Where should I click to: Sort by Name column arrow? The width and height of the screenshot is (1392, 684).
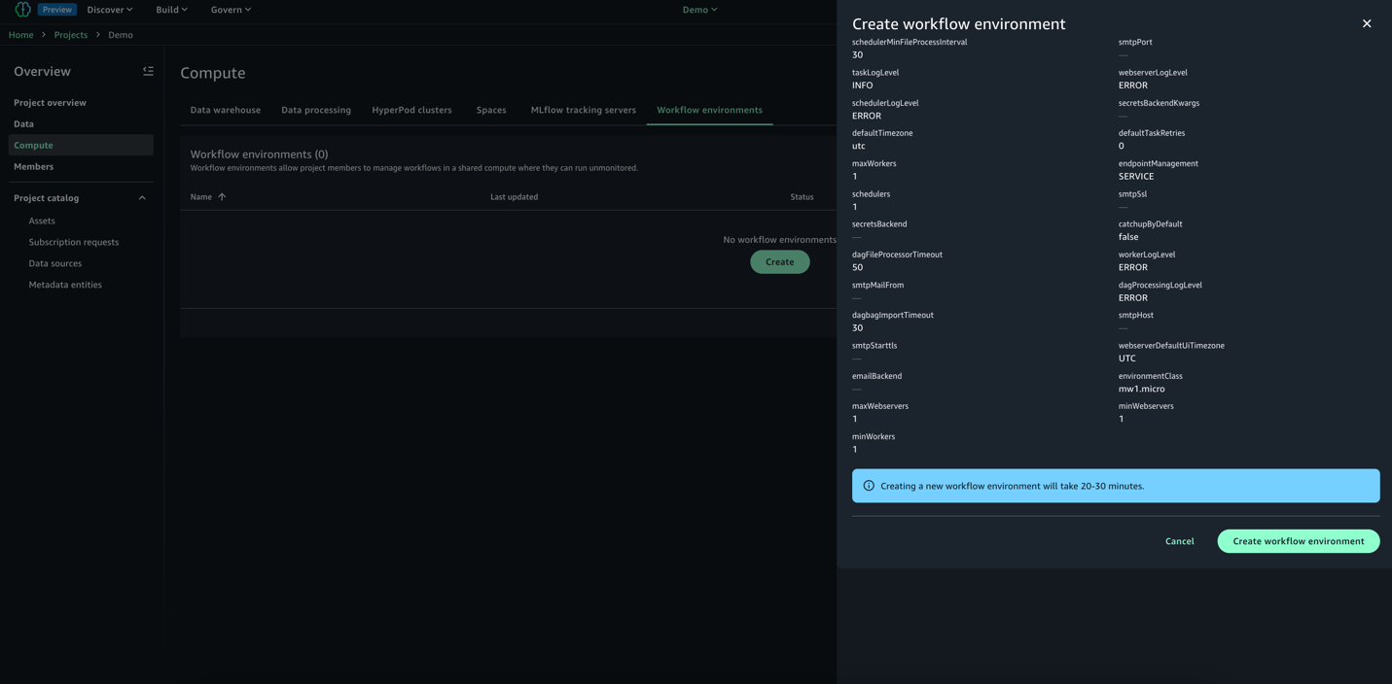coord(222,197)
